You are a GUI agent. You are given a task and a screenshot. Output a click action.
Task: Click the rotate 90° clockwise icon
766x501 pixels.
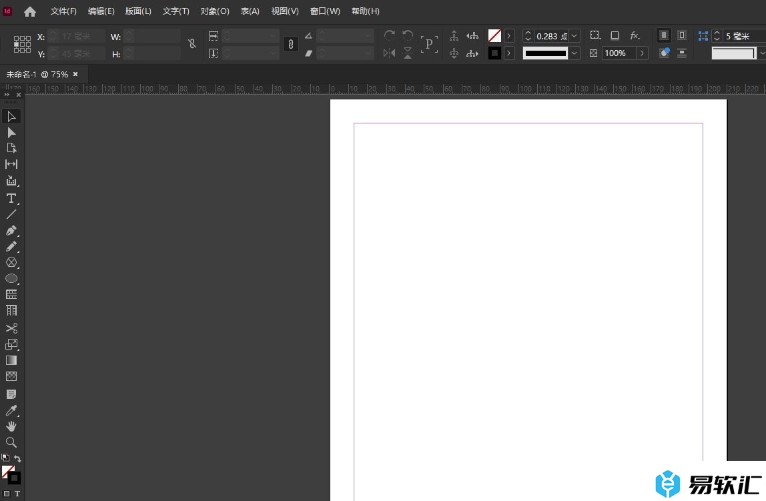pyautogui.click(x=390, y=35)
